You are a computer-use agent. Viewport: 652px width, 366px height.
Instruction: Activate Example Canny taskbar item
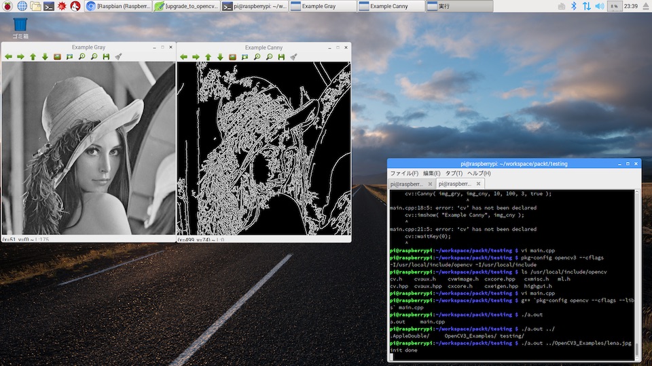(391, 6)
